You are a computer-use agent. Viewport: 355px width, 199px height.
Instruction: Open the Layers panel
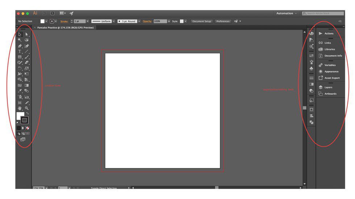point(328,87)
